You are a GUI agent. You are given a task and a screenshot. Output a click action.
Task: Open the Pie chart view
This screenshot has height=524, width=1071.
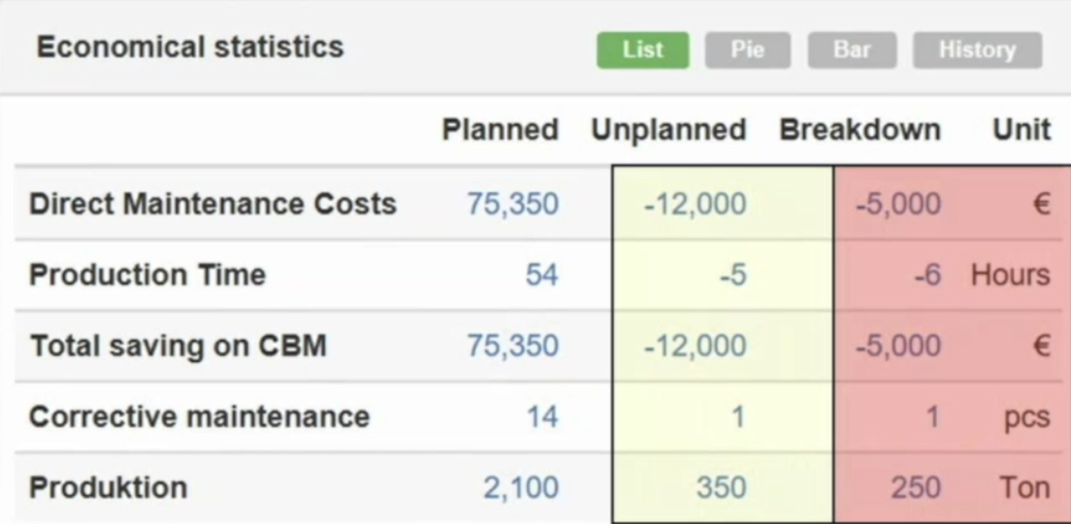click(747, 50)
